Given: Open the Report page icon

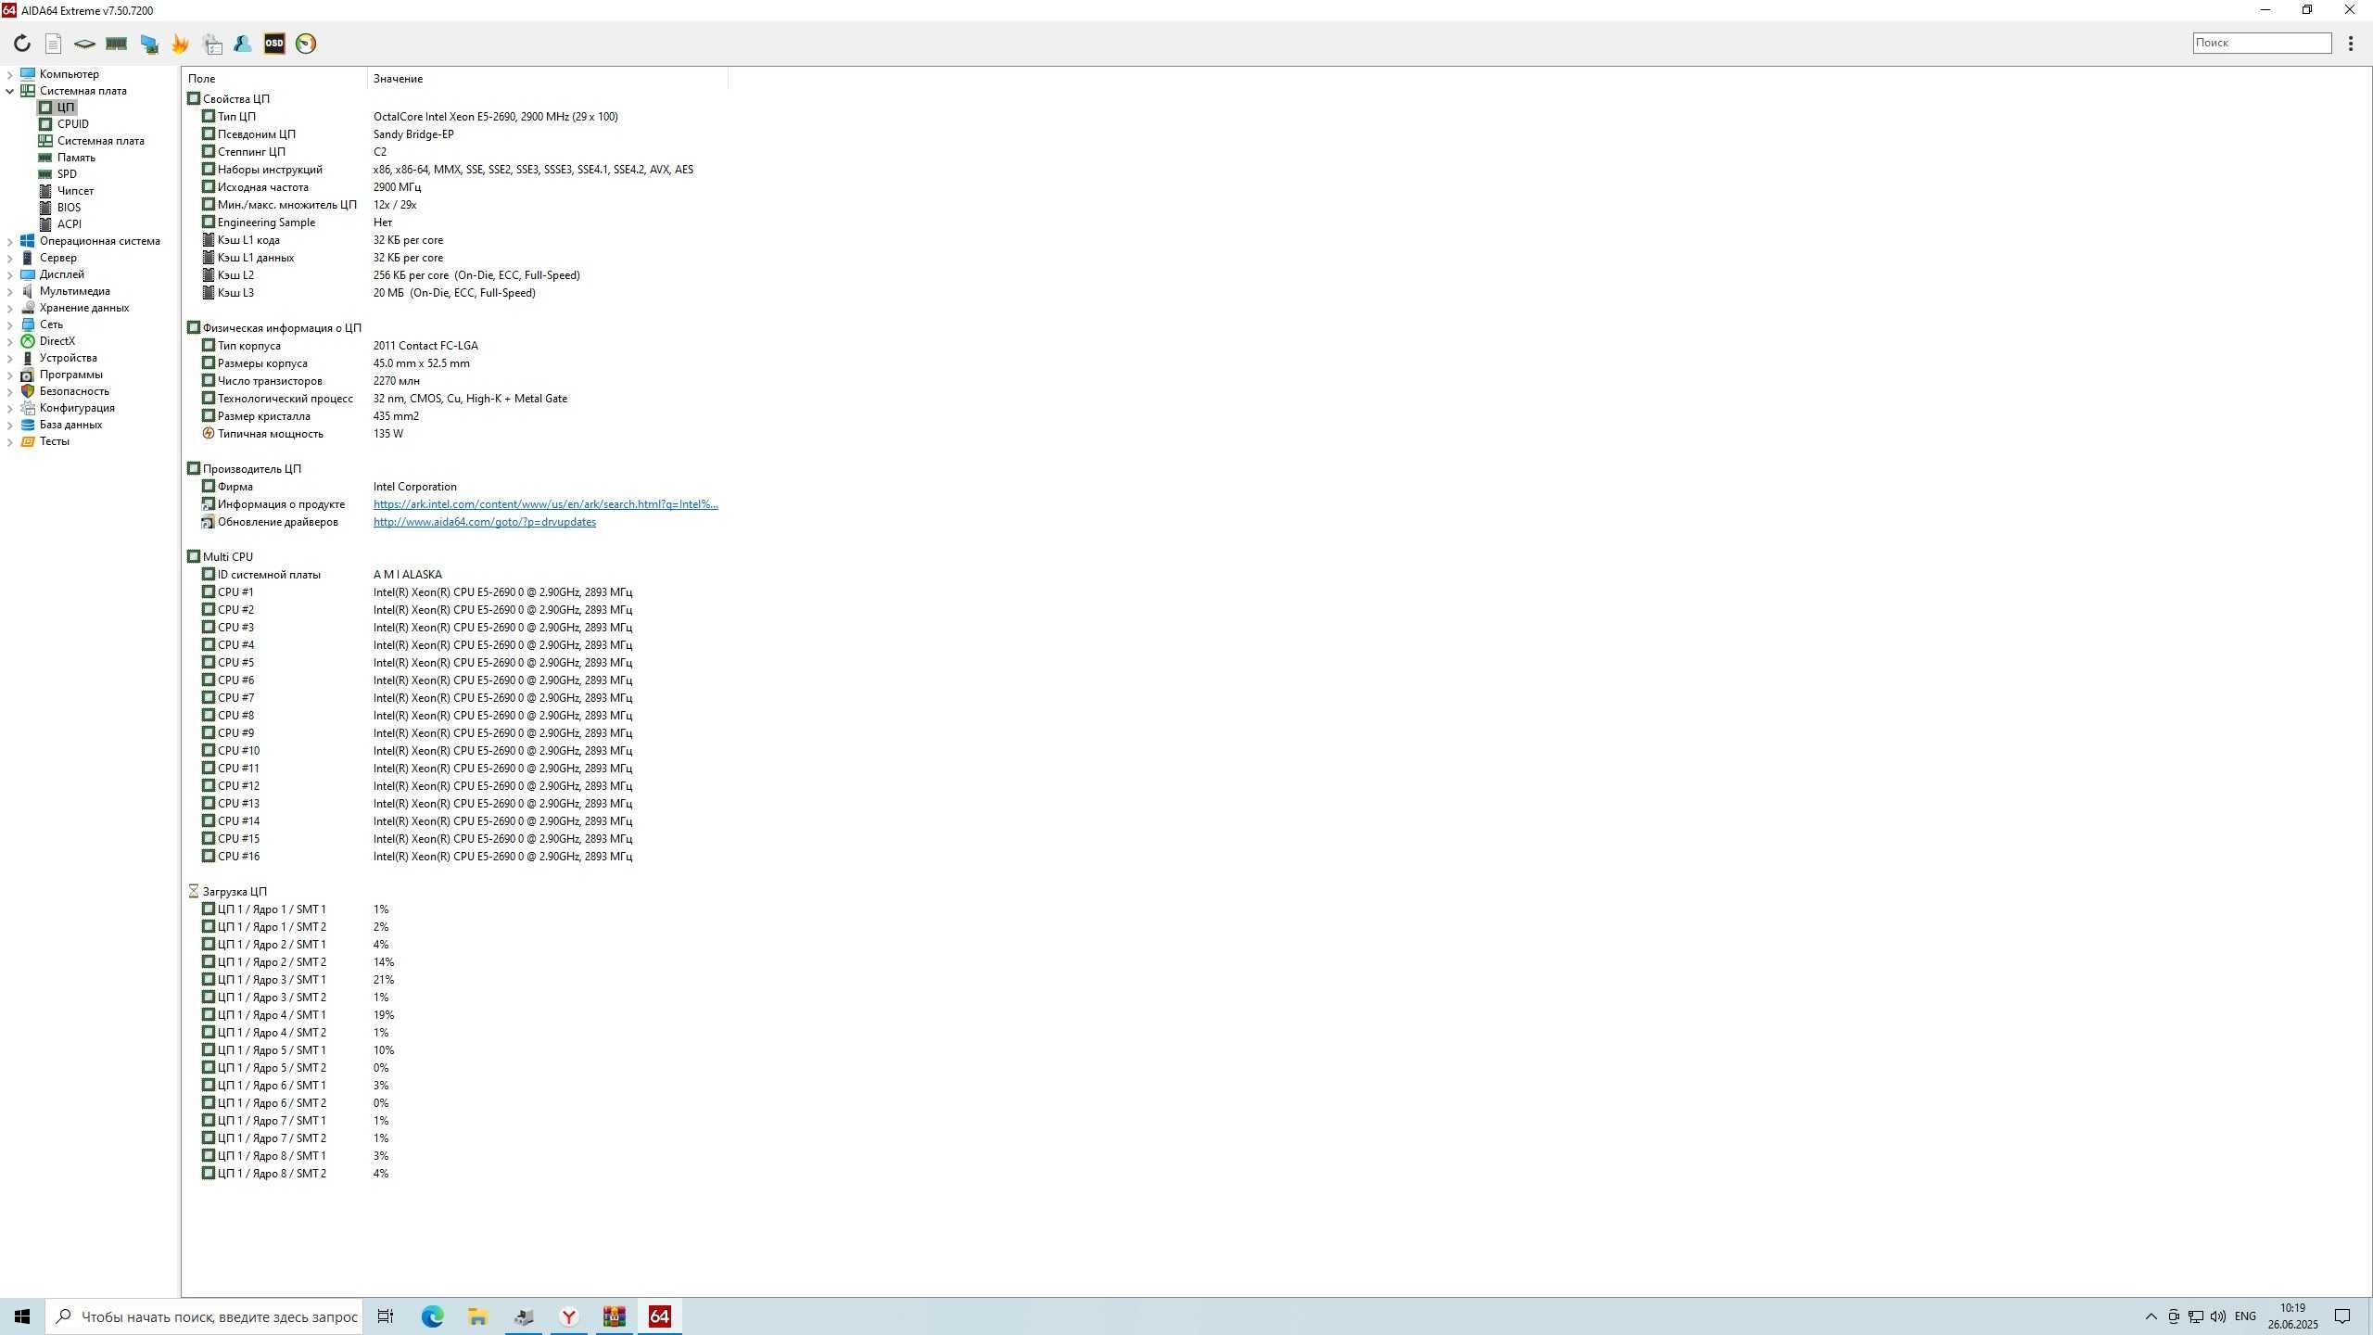Looking at the screenshot, I should click(54, 44).
